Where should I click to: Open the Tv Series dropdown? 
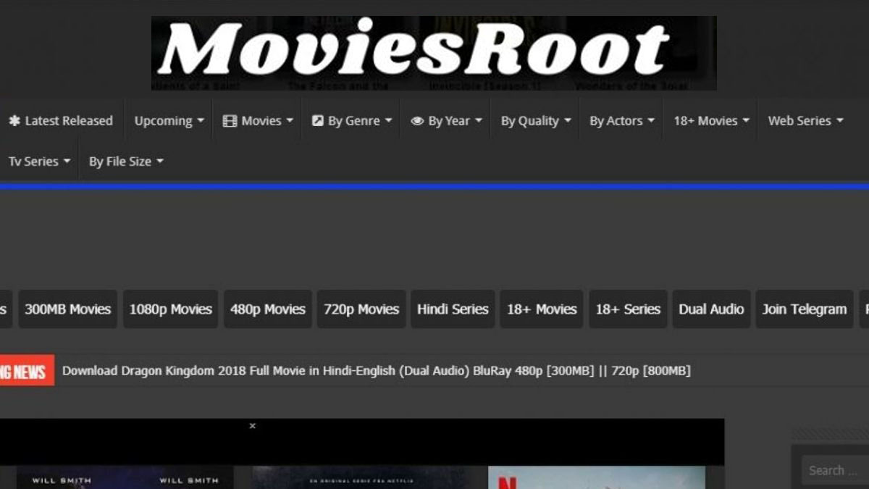point(39,162)
